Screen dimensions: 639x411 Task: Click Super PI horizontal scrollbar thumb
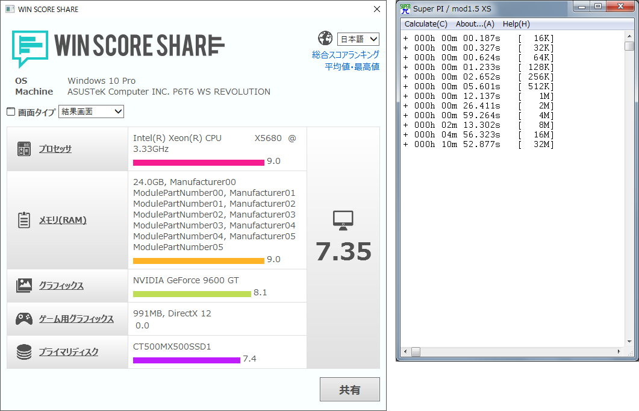point(416,351)
